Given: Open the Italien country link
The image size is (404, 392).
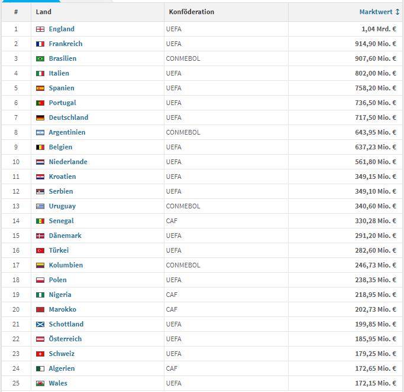Looking at the screenshot, I should coord(59,73).
